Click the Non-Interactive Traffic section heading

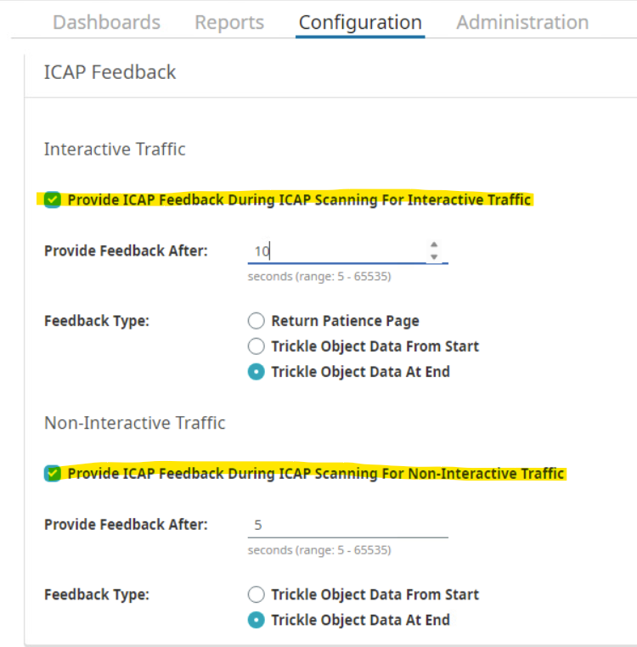coord(135,423)
